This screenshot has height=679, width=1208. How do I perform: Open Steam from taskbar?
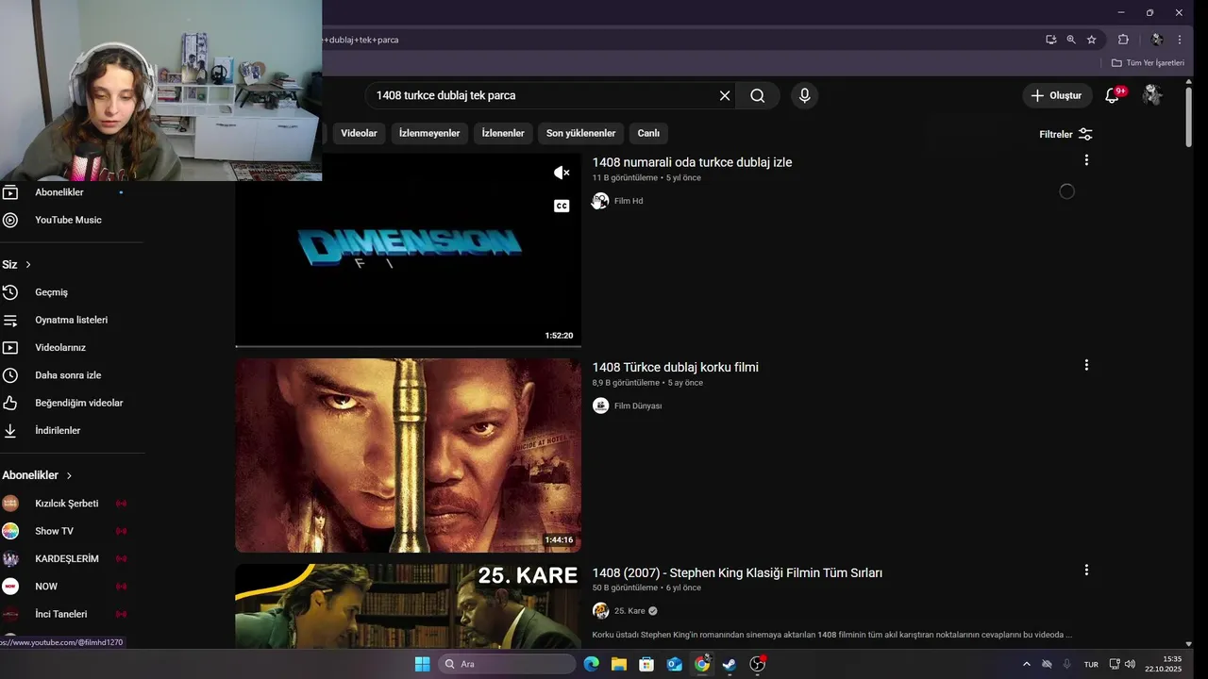(730, 664)
